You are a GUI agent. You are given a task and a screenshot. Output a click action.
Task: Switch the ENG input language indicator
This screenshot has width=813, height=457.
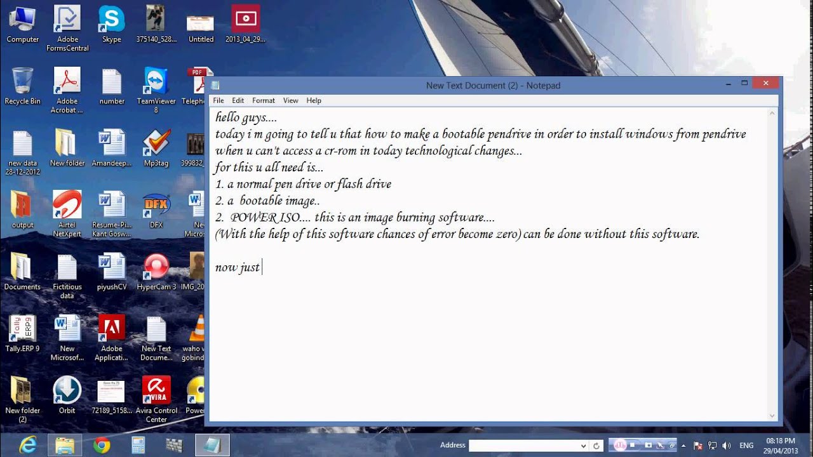click(747, 446)
